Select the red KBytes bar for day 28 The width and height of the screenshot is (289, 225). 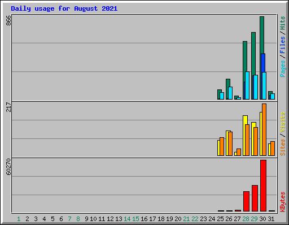[x=246, y=201]
